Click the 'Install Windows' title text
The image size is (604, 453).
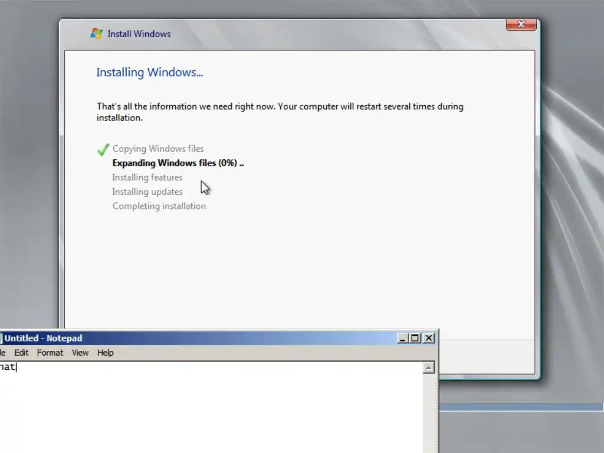[x=139, y=34]
